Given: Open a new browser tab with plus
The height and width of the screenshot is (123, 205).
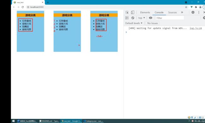Looking at the screenshot, I should pos(48,2).
